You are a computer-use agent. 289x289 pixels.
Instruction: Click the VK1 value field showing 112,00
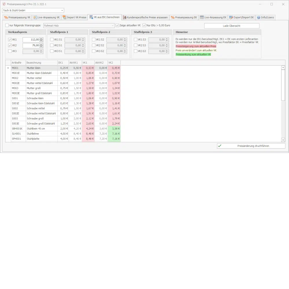coord(31,40)
